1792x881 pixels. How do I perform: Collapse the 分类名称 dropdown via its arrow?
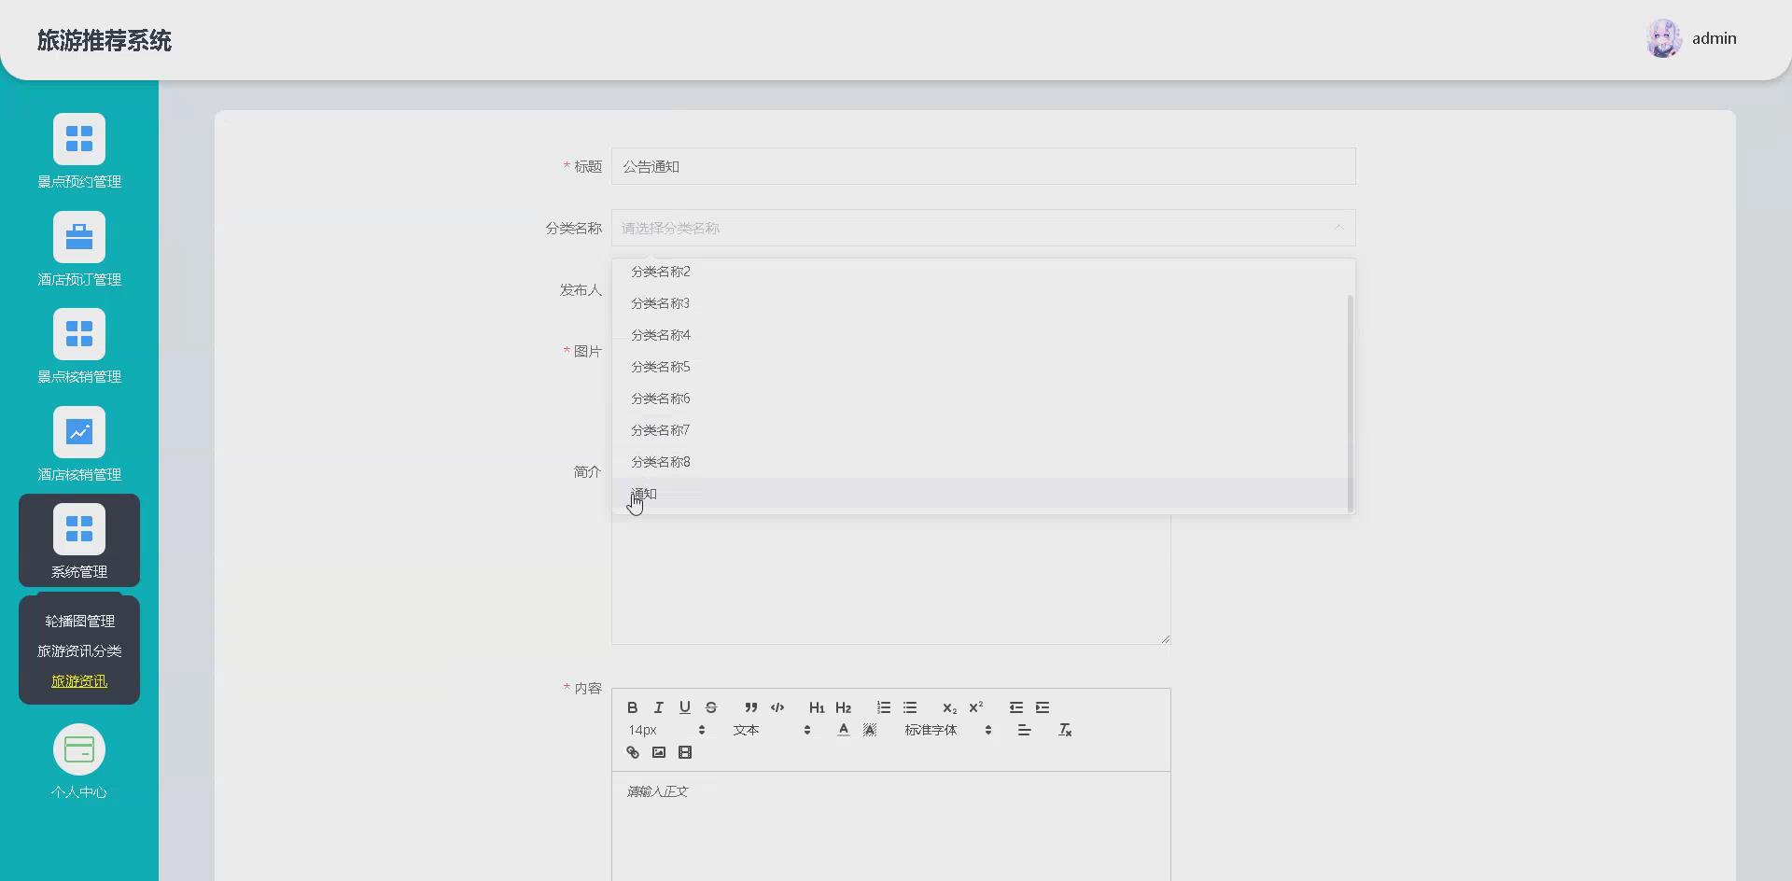pos(1339,227)
